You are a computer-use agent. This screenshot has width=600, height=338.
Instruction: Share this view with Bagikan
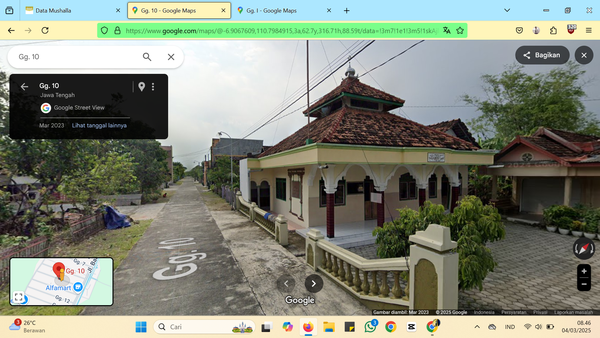point(542,55)
